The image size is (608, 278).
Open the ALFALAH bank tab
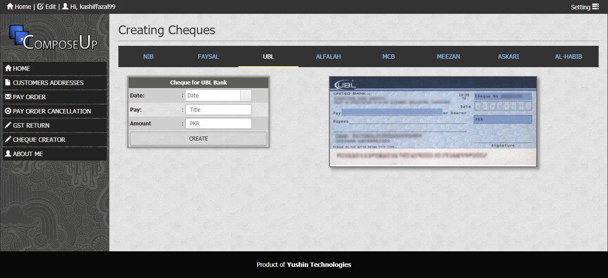pos(328,56)
